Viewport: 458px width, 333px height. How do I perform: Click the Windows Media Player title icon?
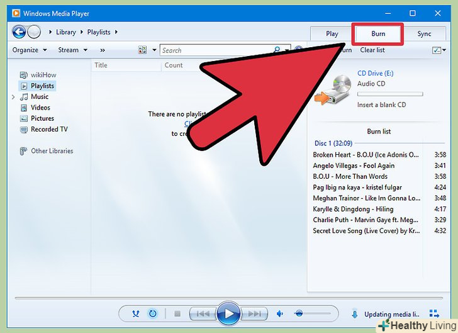pos(16,13)
